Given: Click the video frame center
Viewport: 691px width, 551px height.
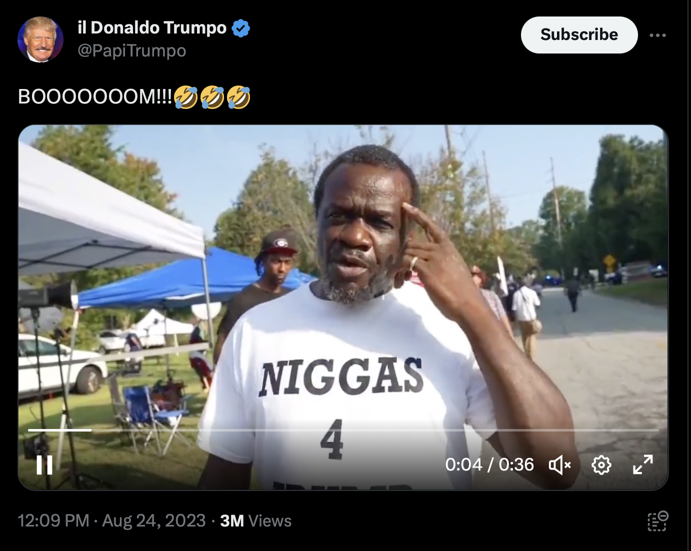Looking at the screenshot, I should pyautogui.click(x=343, y=307).
